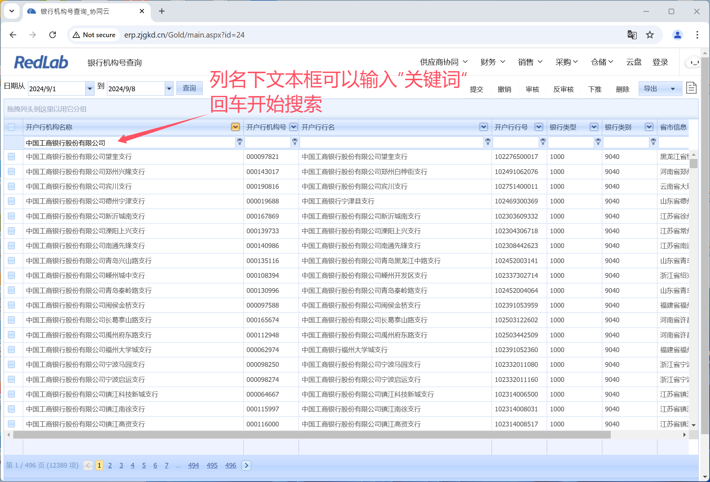Open the 供应商协同 menu
The width and height of the screenshot is (710, 482).
click(x=444, y=62)
